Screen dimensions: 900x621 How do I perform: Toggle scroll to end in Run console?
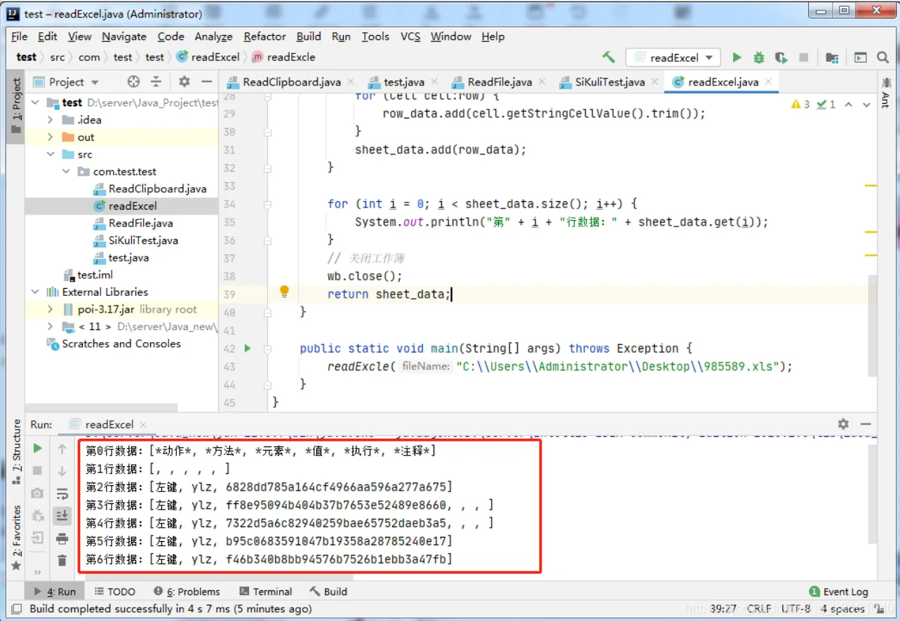coord(62,516)
